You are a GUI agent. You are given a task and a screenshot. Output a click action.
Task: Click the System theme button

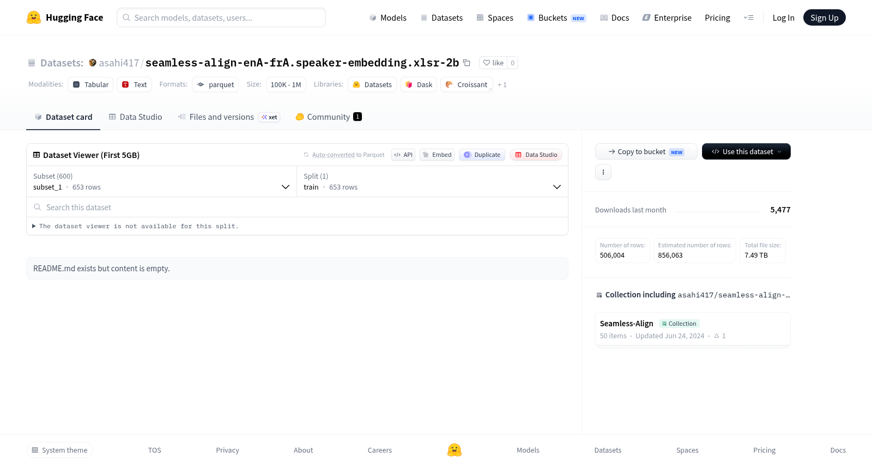(59, 450)
